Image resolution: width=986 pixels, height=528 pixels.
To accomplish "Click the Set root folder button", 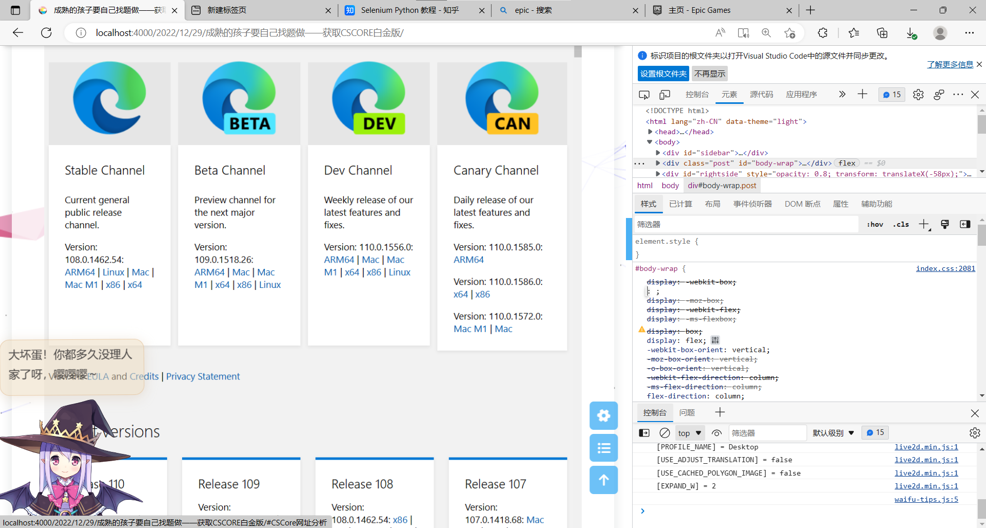I will coord(664,74).
